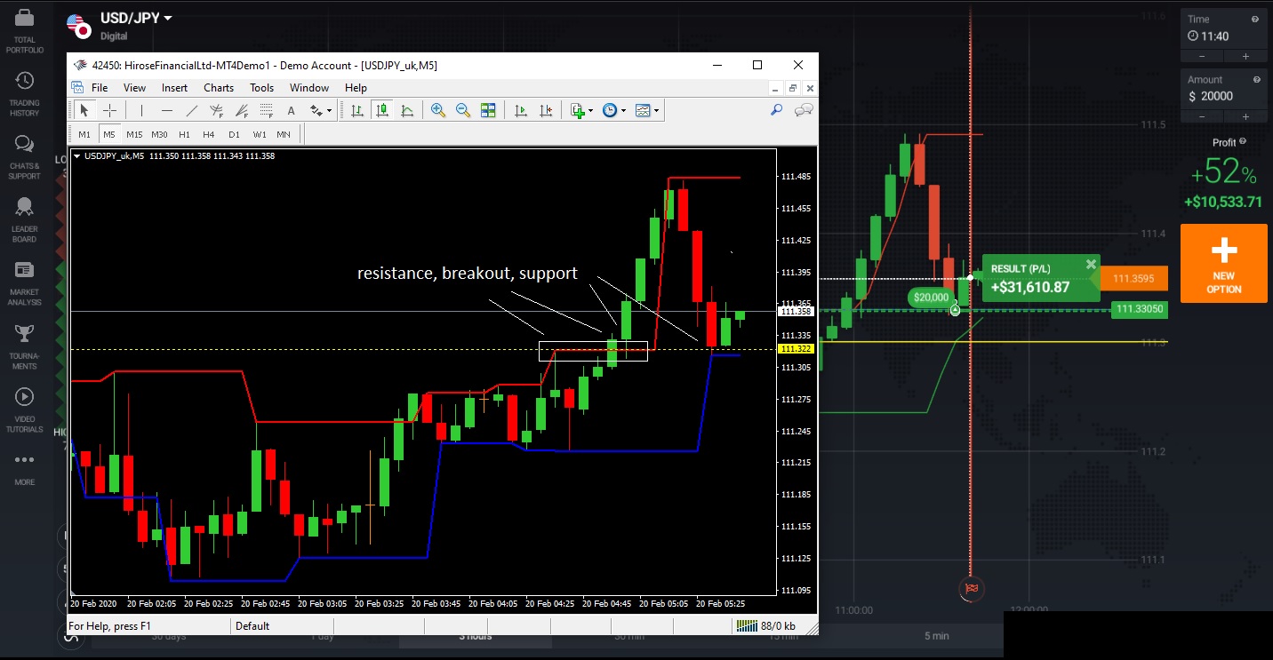Switch to H1 timeframe
This screenshot has height=660, width=1273.
(x=184, y=134)
